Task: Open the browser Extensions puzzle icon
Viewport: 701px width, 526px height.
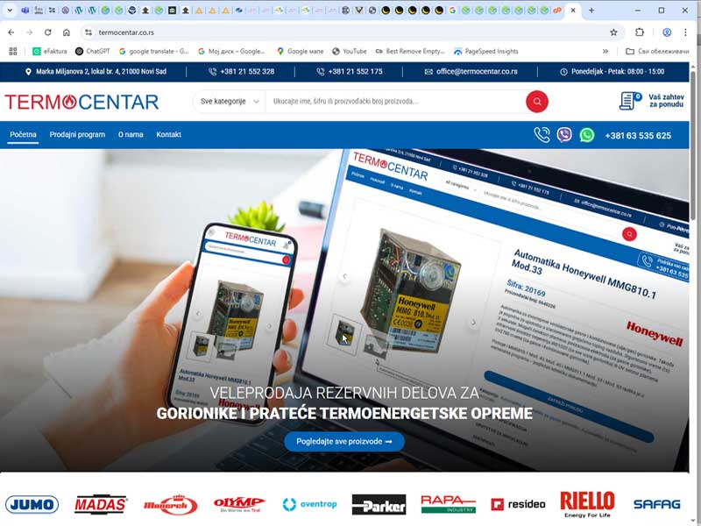Action: click(x=640, y=32)
